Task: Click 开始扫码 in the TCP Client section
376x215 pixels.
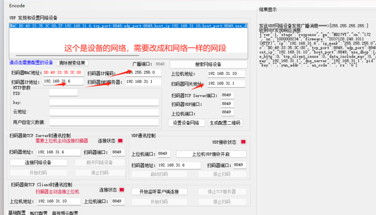Action: click(159, 202)
